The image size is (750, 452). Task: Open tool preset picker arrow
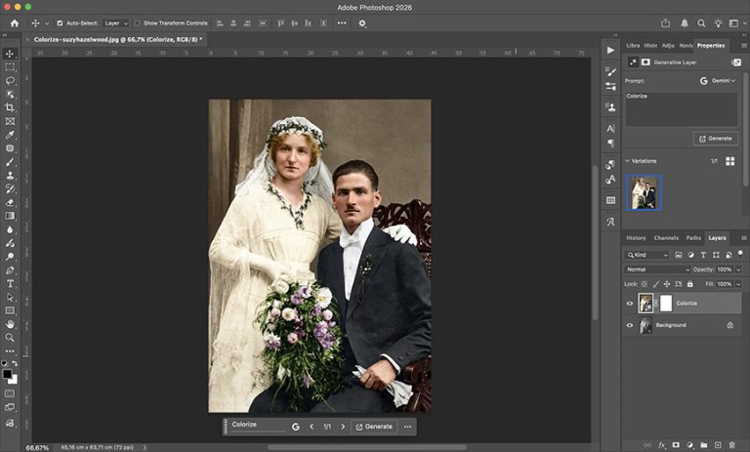point(47,23)
